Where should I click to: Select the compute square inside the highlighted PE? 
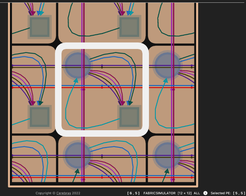tap(129, 117)
